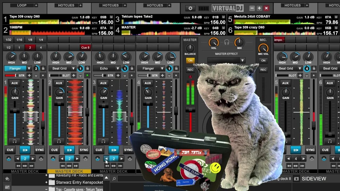
Task: Click favorites star icon in browser sidebar
Action: (7, 179)
